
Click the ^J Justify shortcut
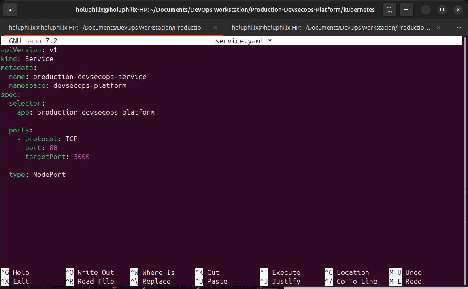[280, 281]
